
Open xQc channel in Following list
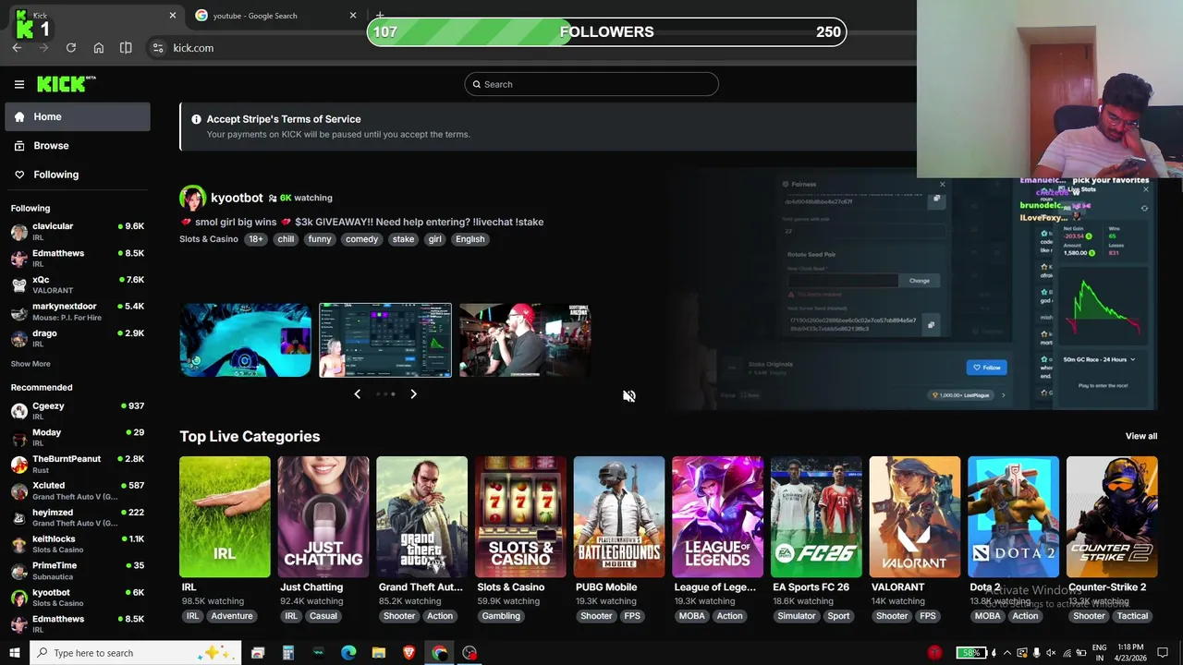[78, 284]
